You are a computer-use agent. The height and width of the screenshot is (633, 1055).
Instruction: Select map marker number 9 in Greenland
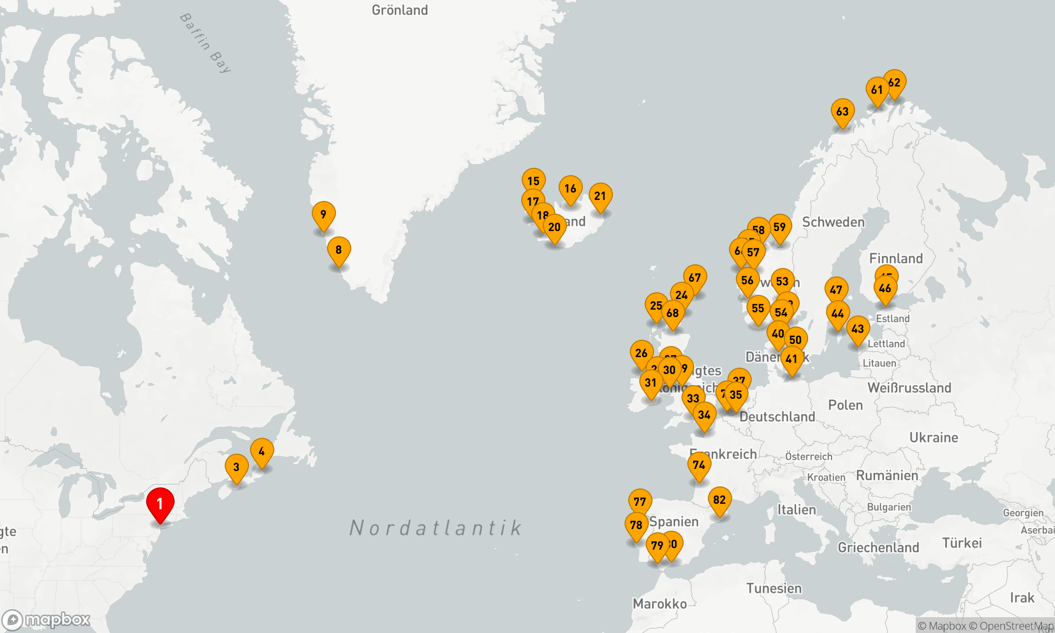(323, 215)
